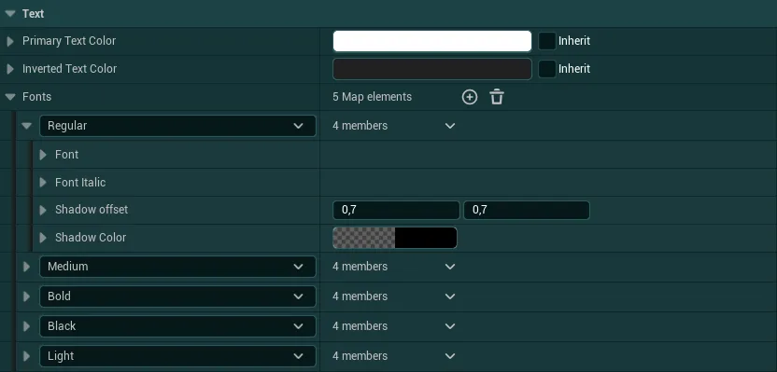Expand the Medium font entry
Image resolution: width=777 pixels, height=372 pixels.
click(27, 267)
